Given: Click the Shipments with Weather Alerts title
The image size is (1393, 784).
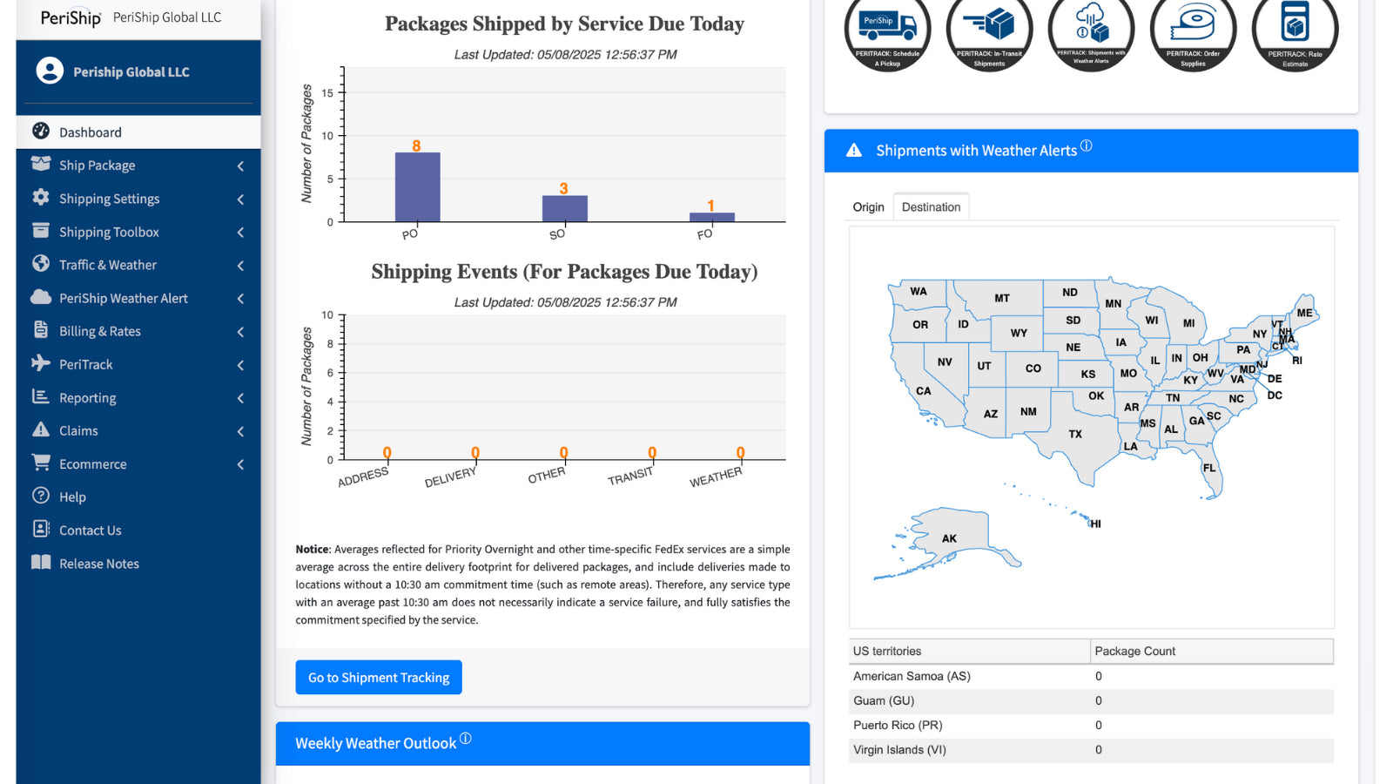Looking at the screenshot, I should pos(976,151).
